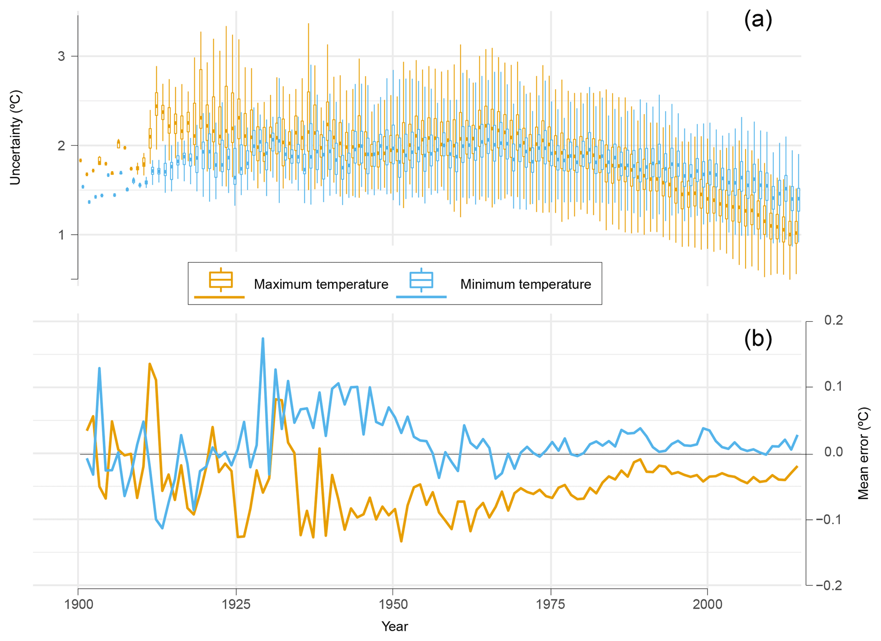Click the panel label (b)
This screenshot has height=641, width=881.
tap(757, 339)
